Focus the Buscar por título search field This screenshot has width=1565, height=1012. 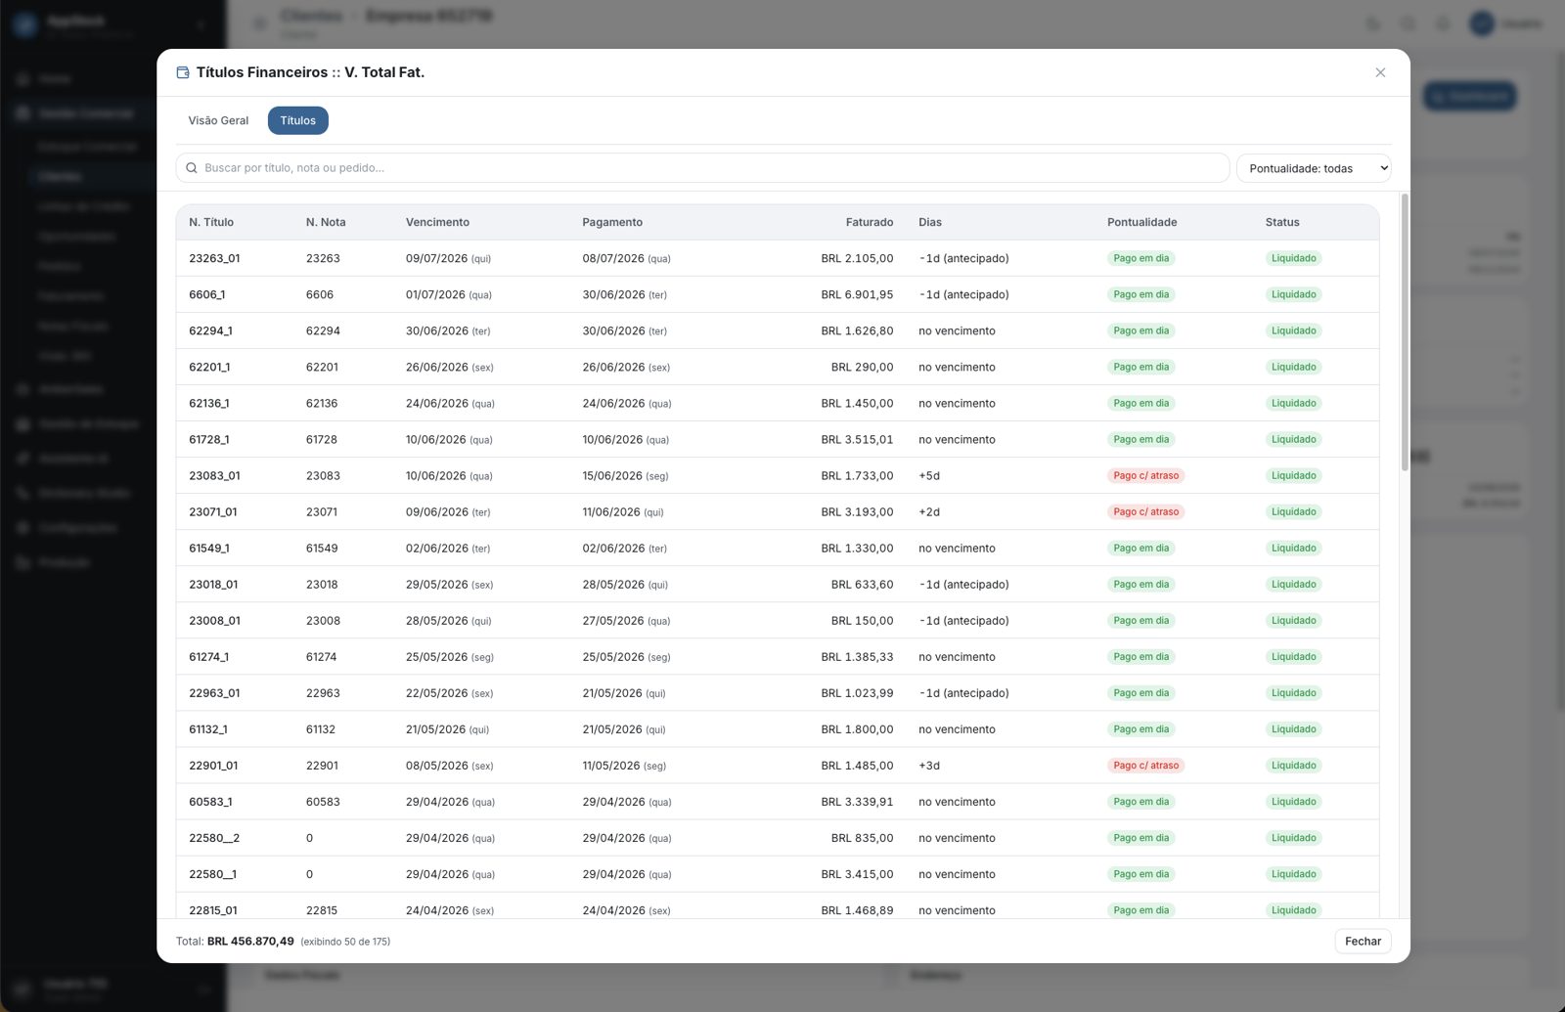[702, 168]
